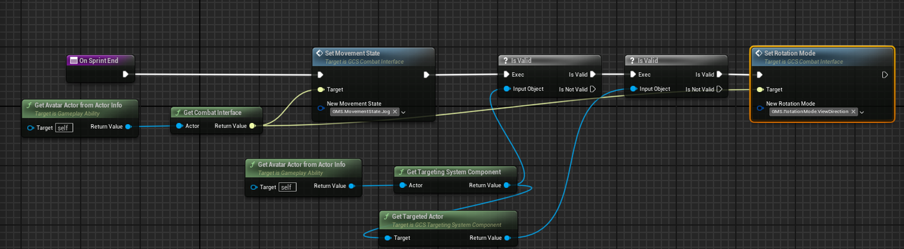
Task: Click Target pin on Set Movement State
Action: (x=320, y=89)
